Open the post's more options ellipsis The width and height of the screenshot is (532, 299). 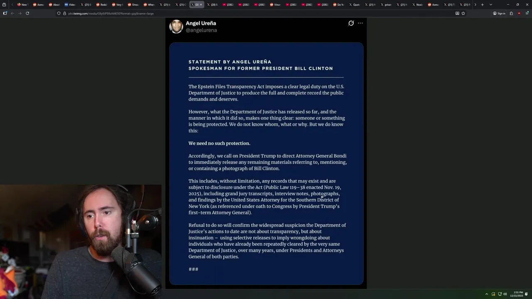tap(360, 23)
